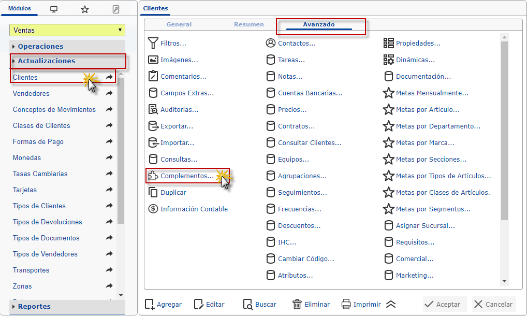Open the Propiedades grid icon
528x316 pixels.
pyautogui.click(x=388, y=43)
